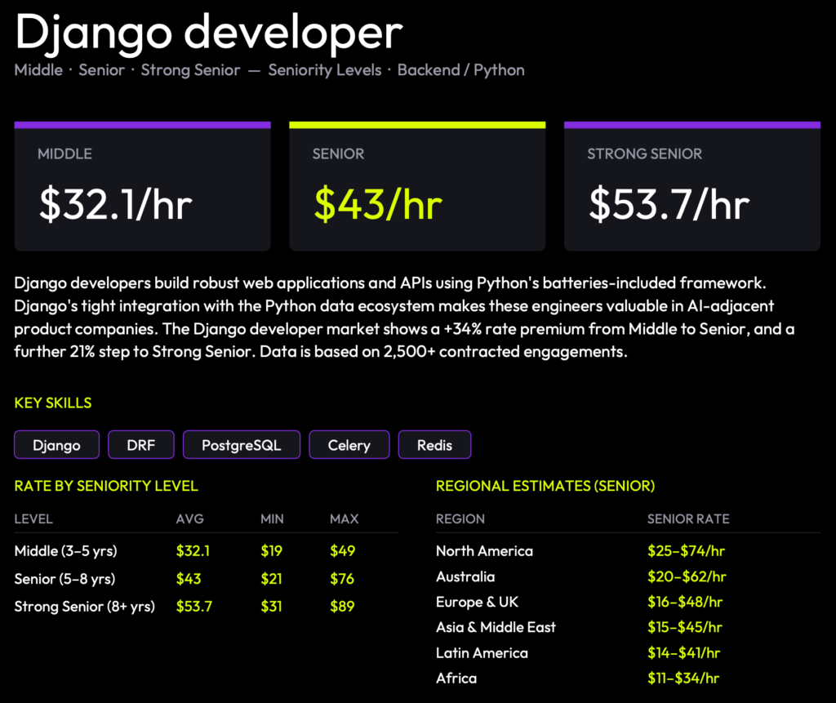
Task: Open the Senior $43/hr rate card
Action: (x=417, y=186)
